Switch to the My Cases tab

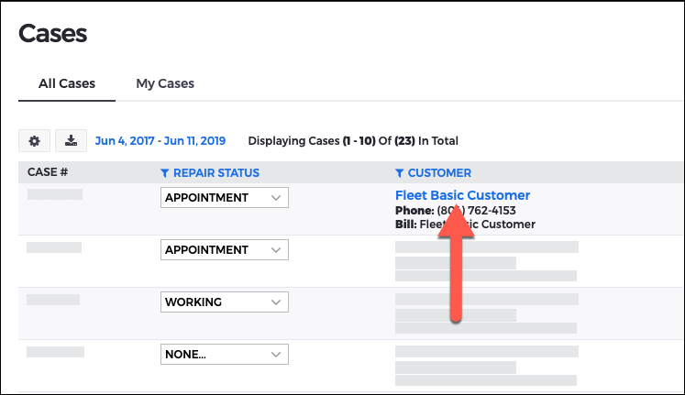point(165,83)
